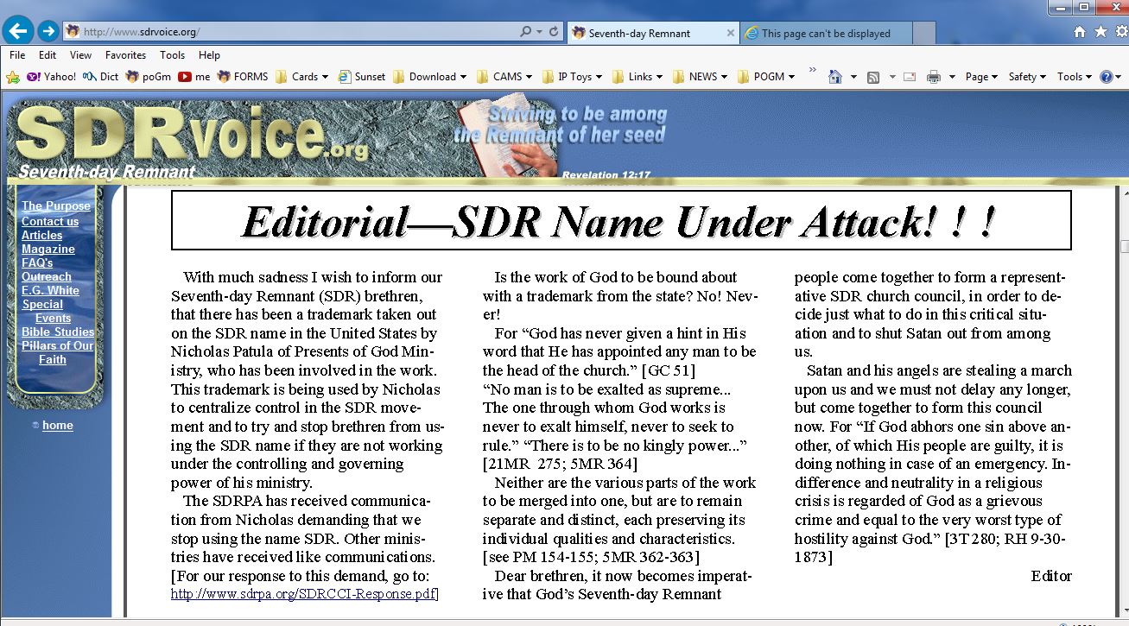
Task: Expand the POGM favorites folder
Action: point(768,76)
